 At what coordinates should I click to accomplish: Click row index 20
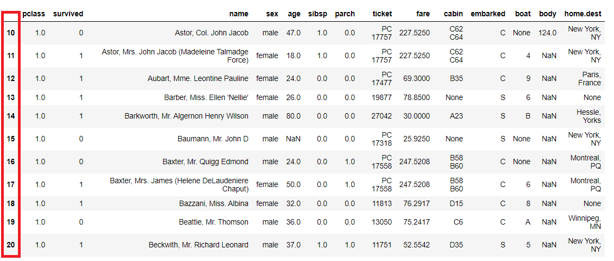click(11, 245)
